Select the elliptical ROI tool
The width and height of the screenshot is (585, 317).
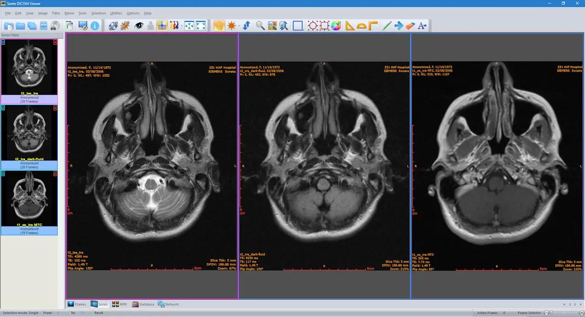313,26
